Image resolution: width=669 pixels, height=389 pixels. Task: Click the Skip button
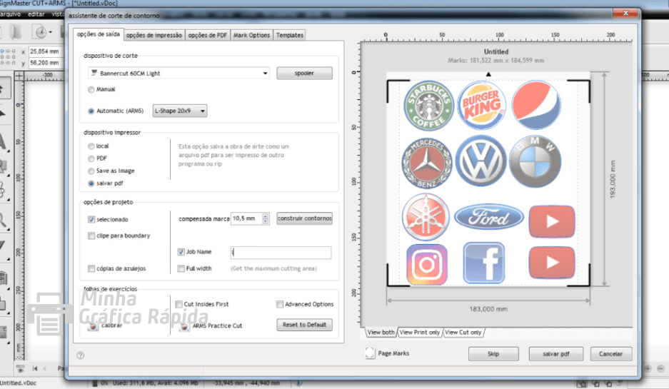493,354
